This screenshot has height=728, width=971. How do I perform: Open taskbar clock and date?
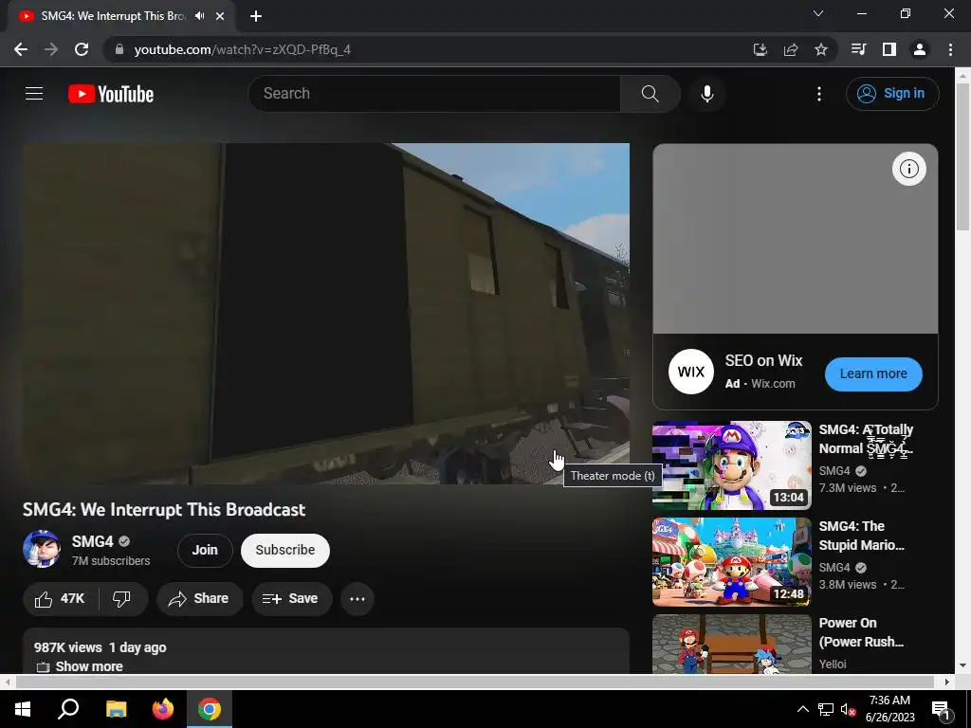click(x=889, y=709)
